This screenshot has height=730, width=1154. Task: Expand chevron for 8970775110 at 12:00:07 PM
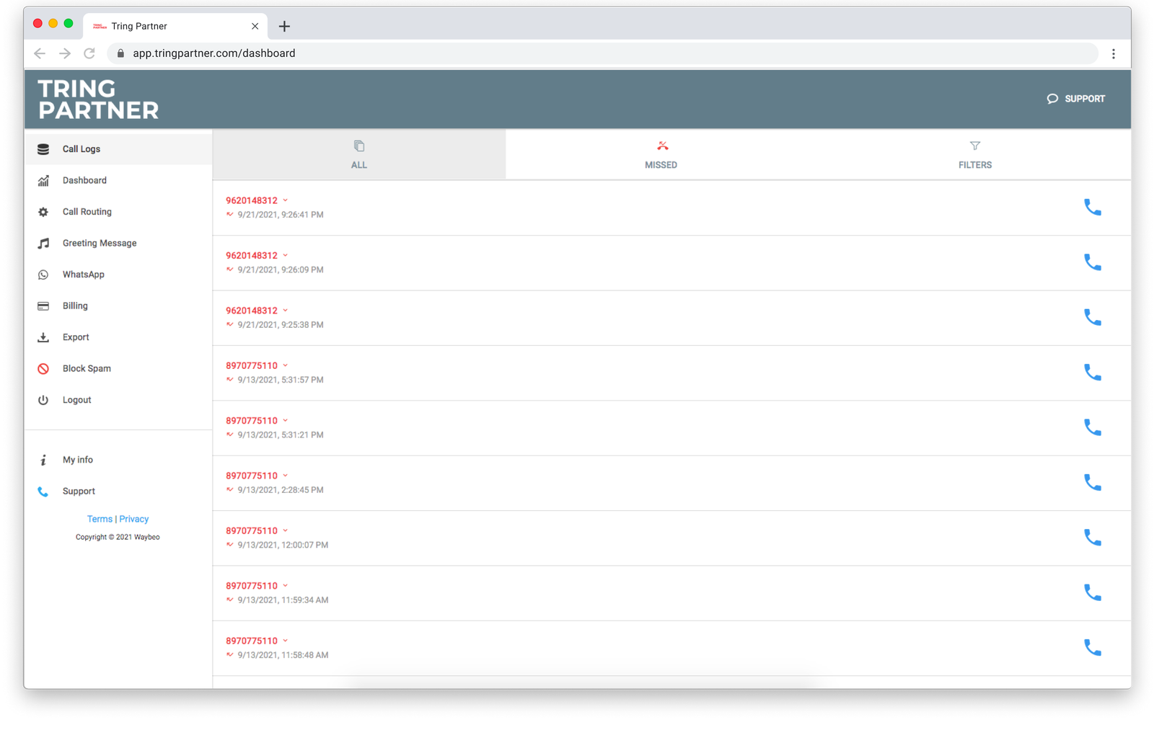click(286, 530)
